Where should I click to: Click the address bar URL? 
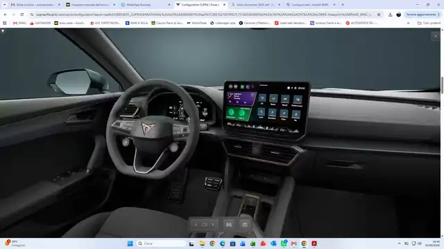204,15
